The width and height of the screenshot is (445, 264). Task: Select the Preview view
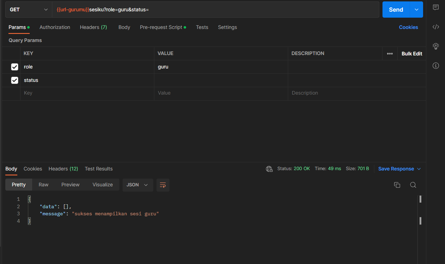pos(70,185)
